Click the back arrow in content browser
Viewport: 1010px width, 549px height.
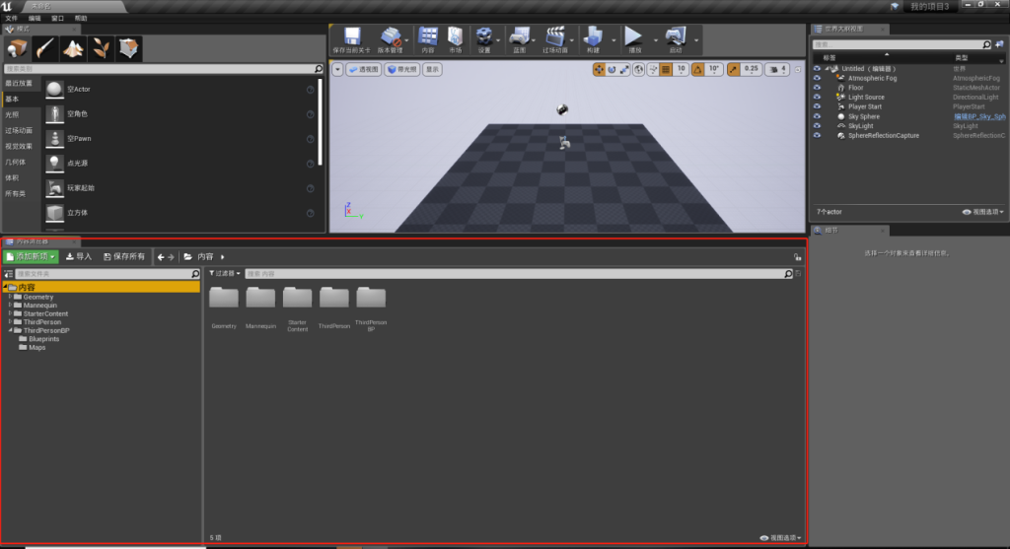coord(161,257)
